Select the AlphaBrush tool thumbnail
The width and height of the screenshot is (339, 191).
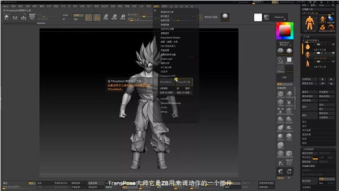pyautogui.click(x=331, y=20)
